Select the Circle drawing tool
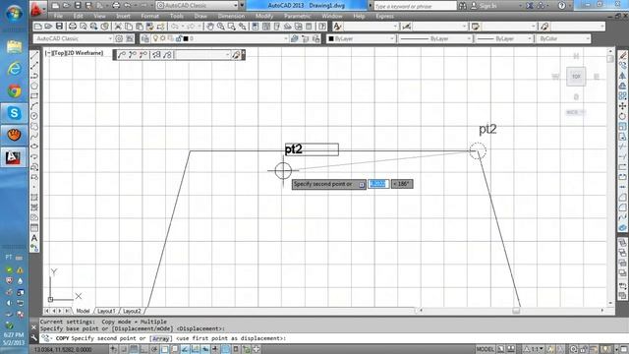This screenshot has width=629, height=354. (x=34, y=116)
